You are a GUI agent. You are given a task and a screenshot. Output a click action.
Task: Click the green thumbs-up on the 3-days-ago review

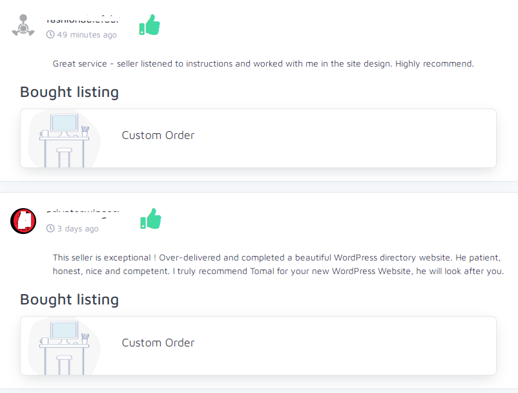(x=150, y=219)
